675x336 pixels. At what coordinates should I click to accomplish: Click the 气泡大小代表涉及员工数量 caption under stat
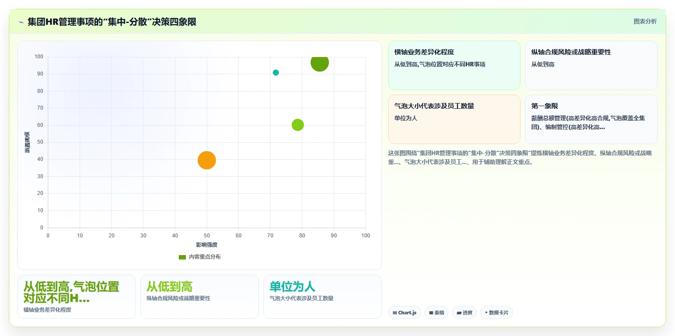(x=301, y=298)
